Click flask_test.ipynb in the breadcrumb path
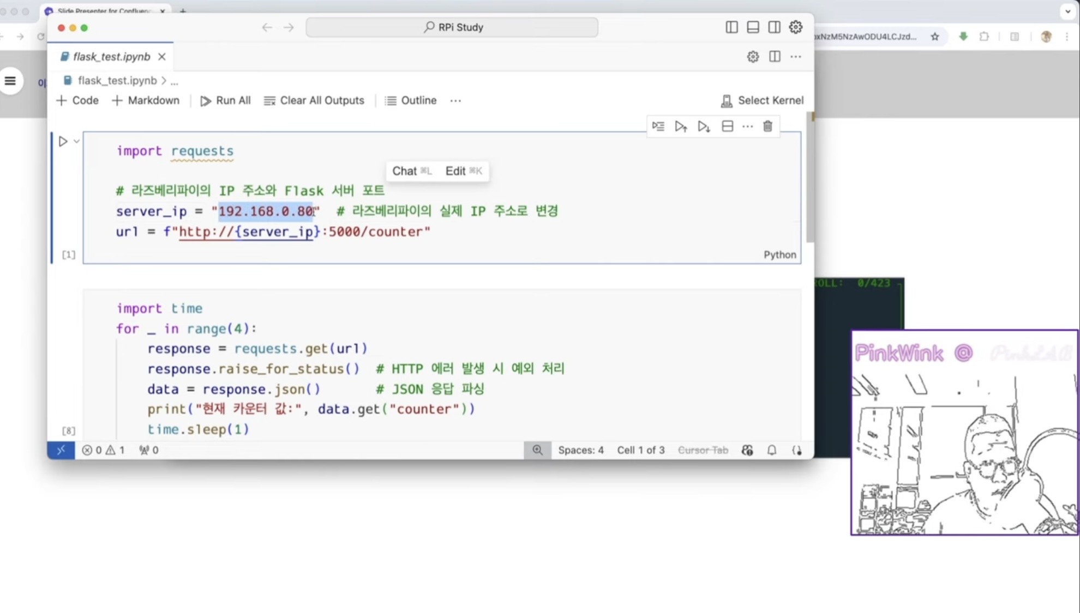This screenshot has height=613, width=1080. tap(117, 81)
